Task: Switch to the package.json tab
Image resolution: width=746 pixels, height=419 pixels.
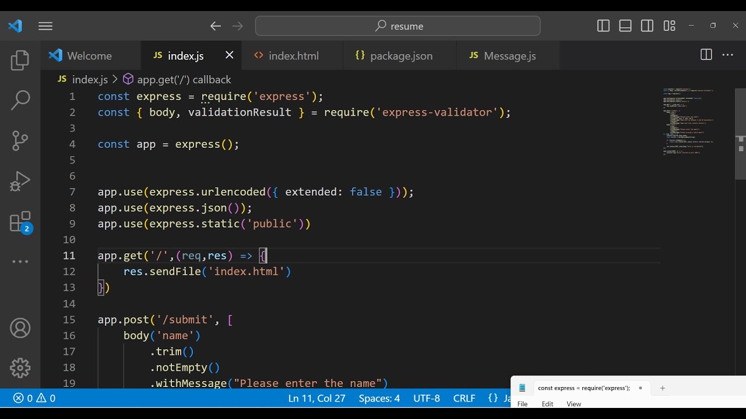Action: (x=401, y=56)
